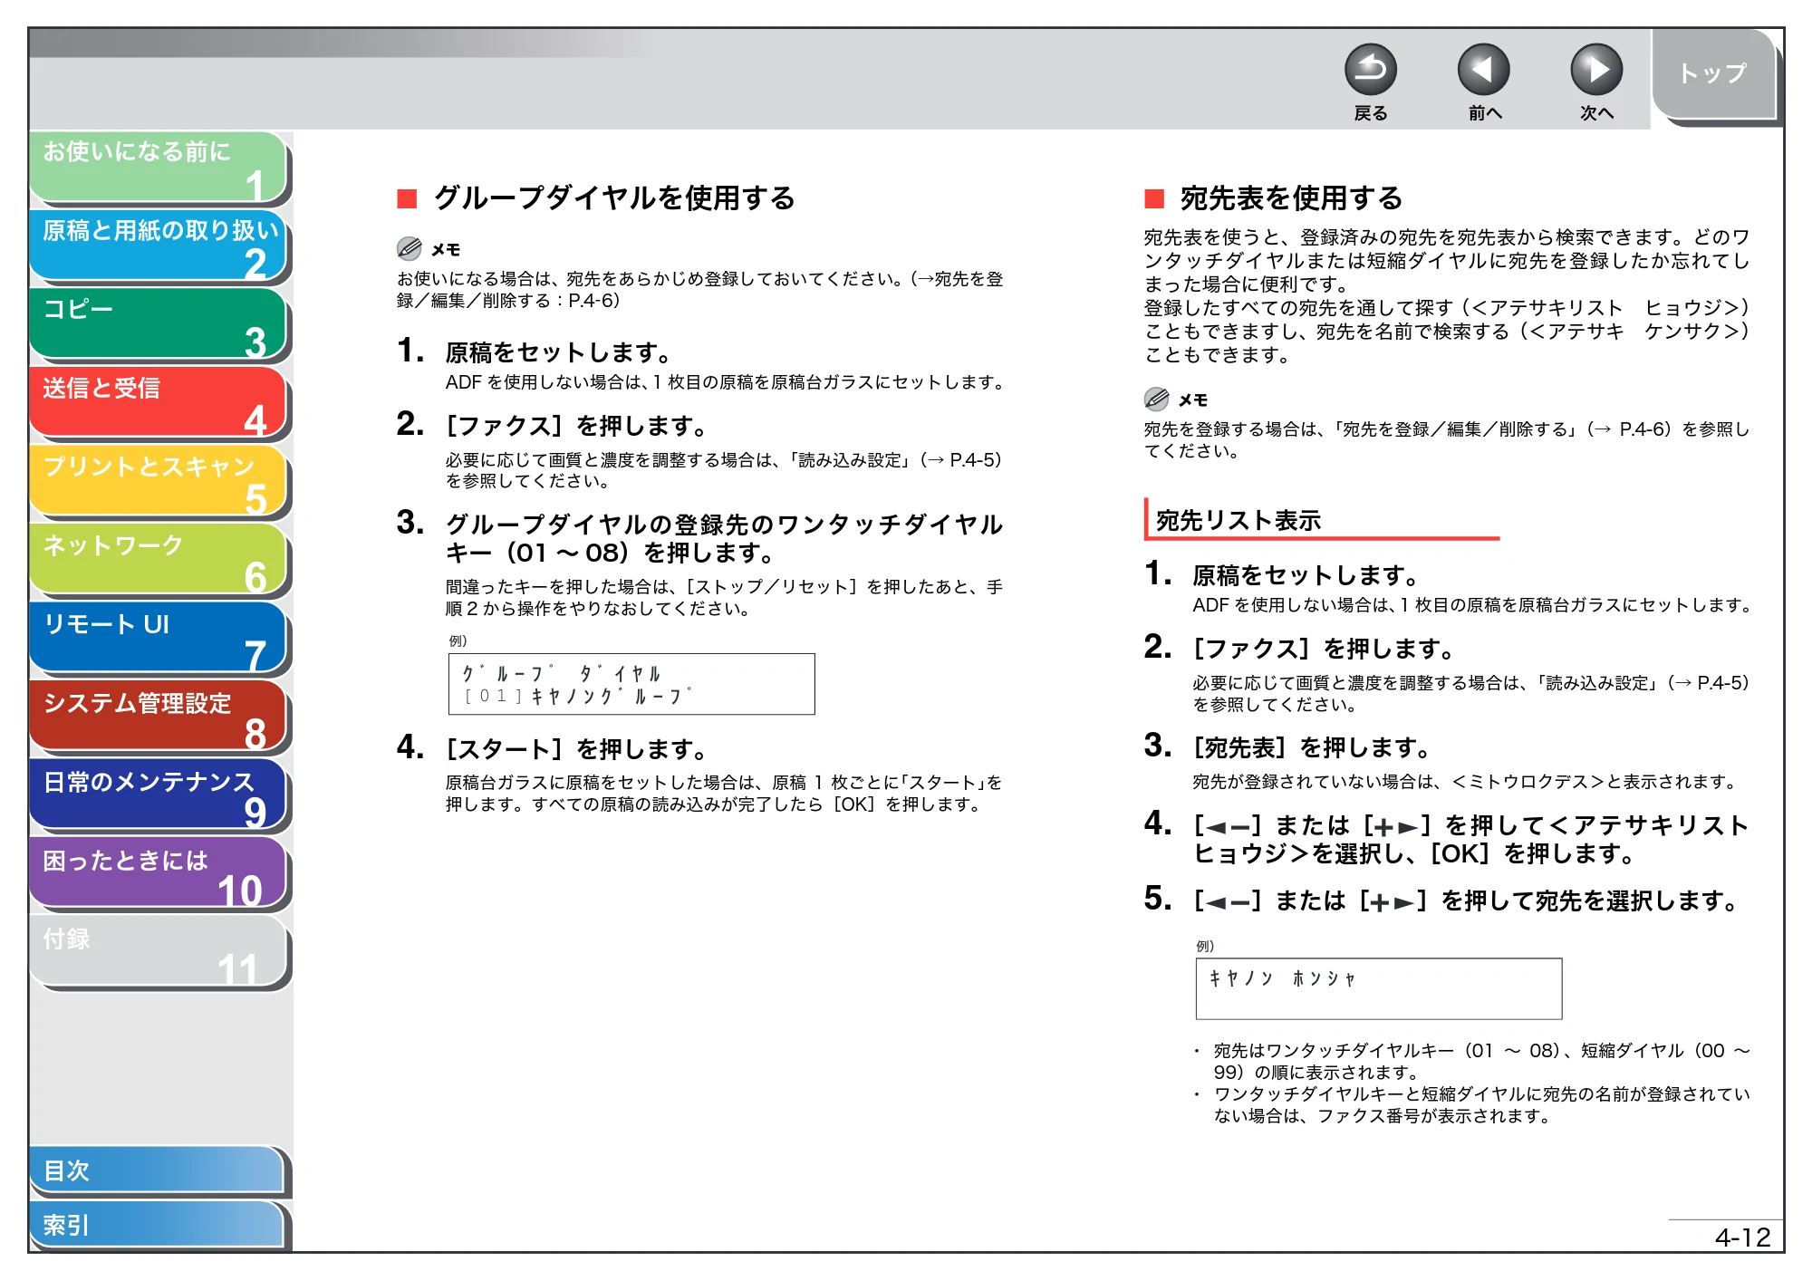Open chapter 2 原稿と用紙の取り扱い tab
This screenshot has width=1812, height=1281.
click(x=159, y=246)
